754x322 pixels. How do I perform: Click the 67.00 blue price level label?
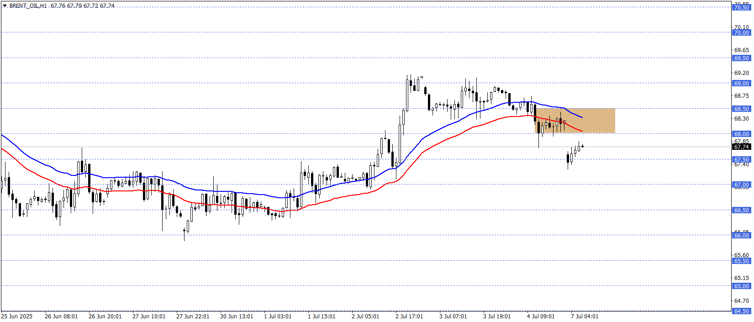tap(741, 185)
